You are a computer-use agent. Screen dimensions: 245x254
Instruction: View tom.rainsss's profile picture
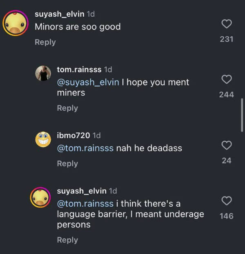[43, 74]
